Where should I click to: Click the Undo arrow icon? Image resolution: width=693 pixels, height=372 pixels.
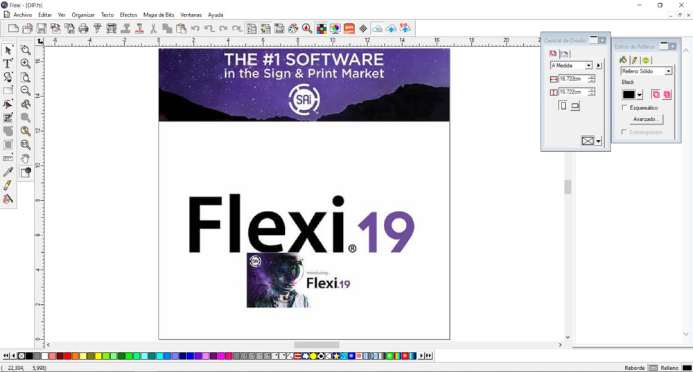[x=195, y=28]
